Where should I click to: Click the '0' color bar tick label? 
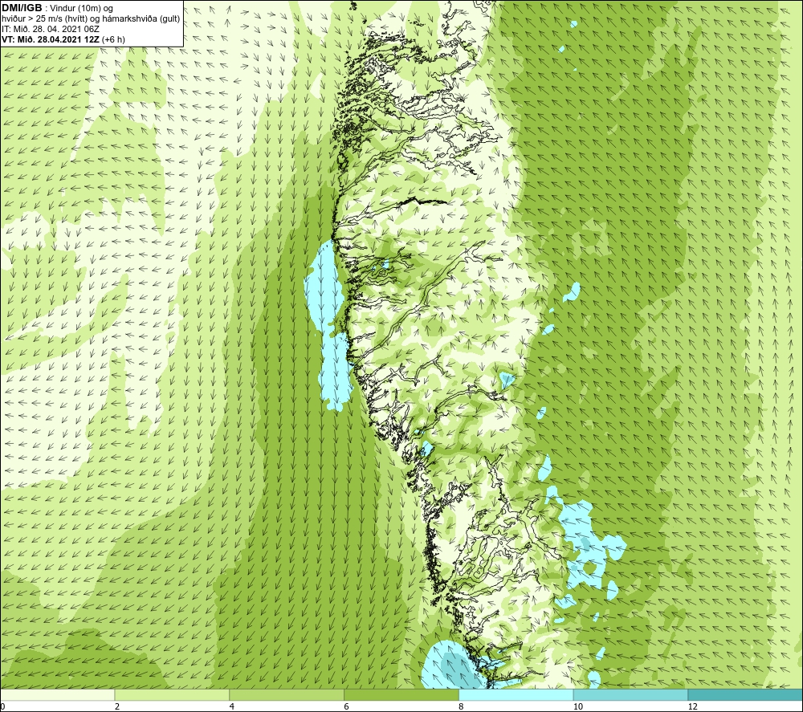[x=2, y=706]
